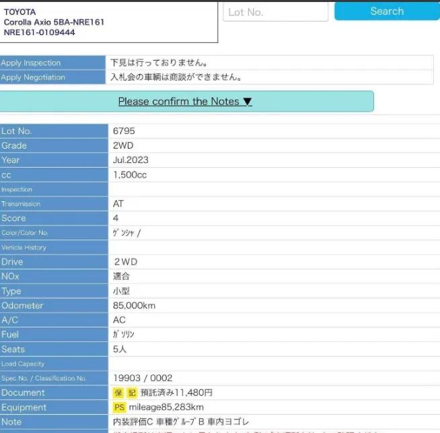Select the Drive row value 2WD
The image size is (440, 433).
(x=125, y=262)
